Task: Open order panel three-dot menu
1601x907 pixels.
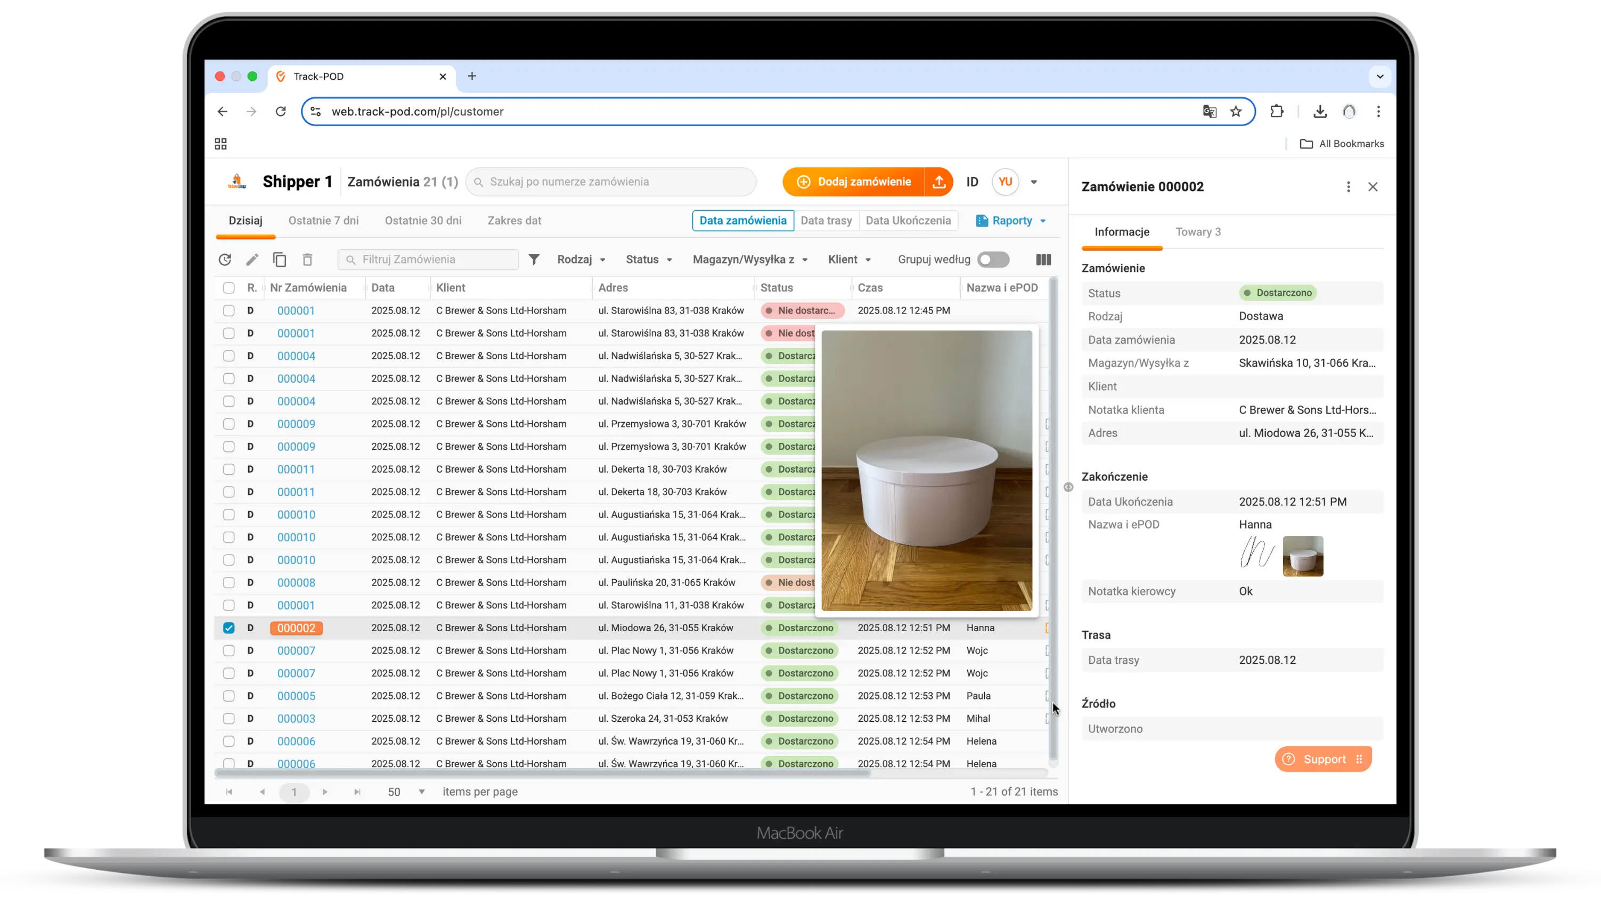Action: coord(1348,187)
